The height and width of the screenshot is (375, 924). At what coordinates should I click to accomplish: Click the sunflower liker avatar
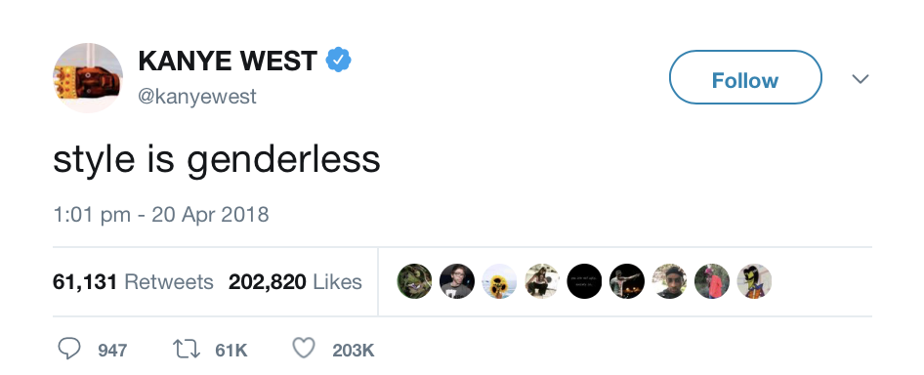(499, 281)
